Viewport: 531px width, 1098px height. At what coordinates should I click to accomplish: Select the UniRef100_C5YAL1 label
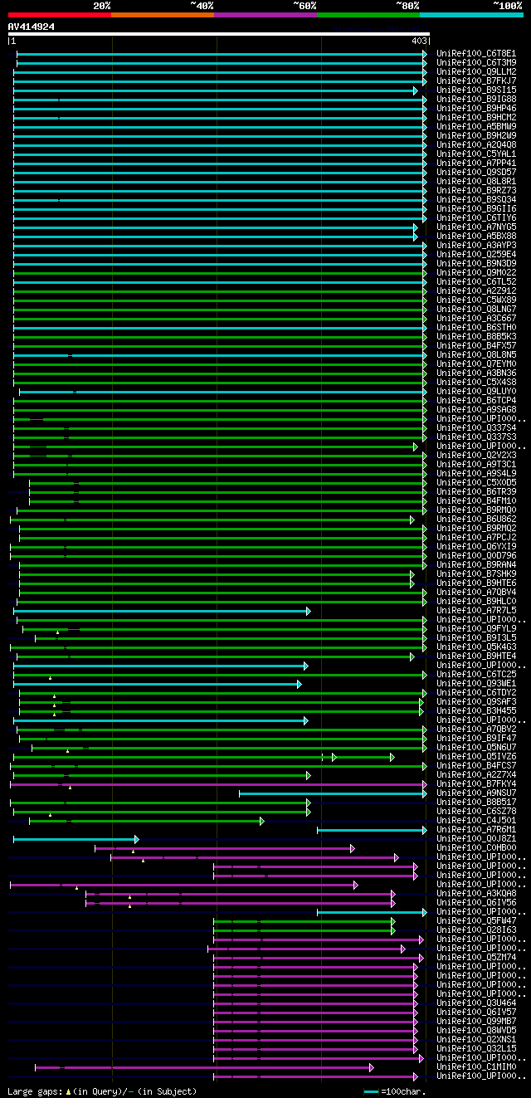coord(476,154)
